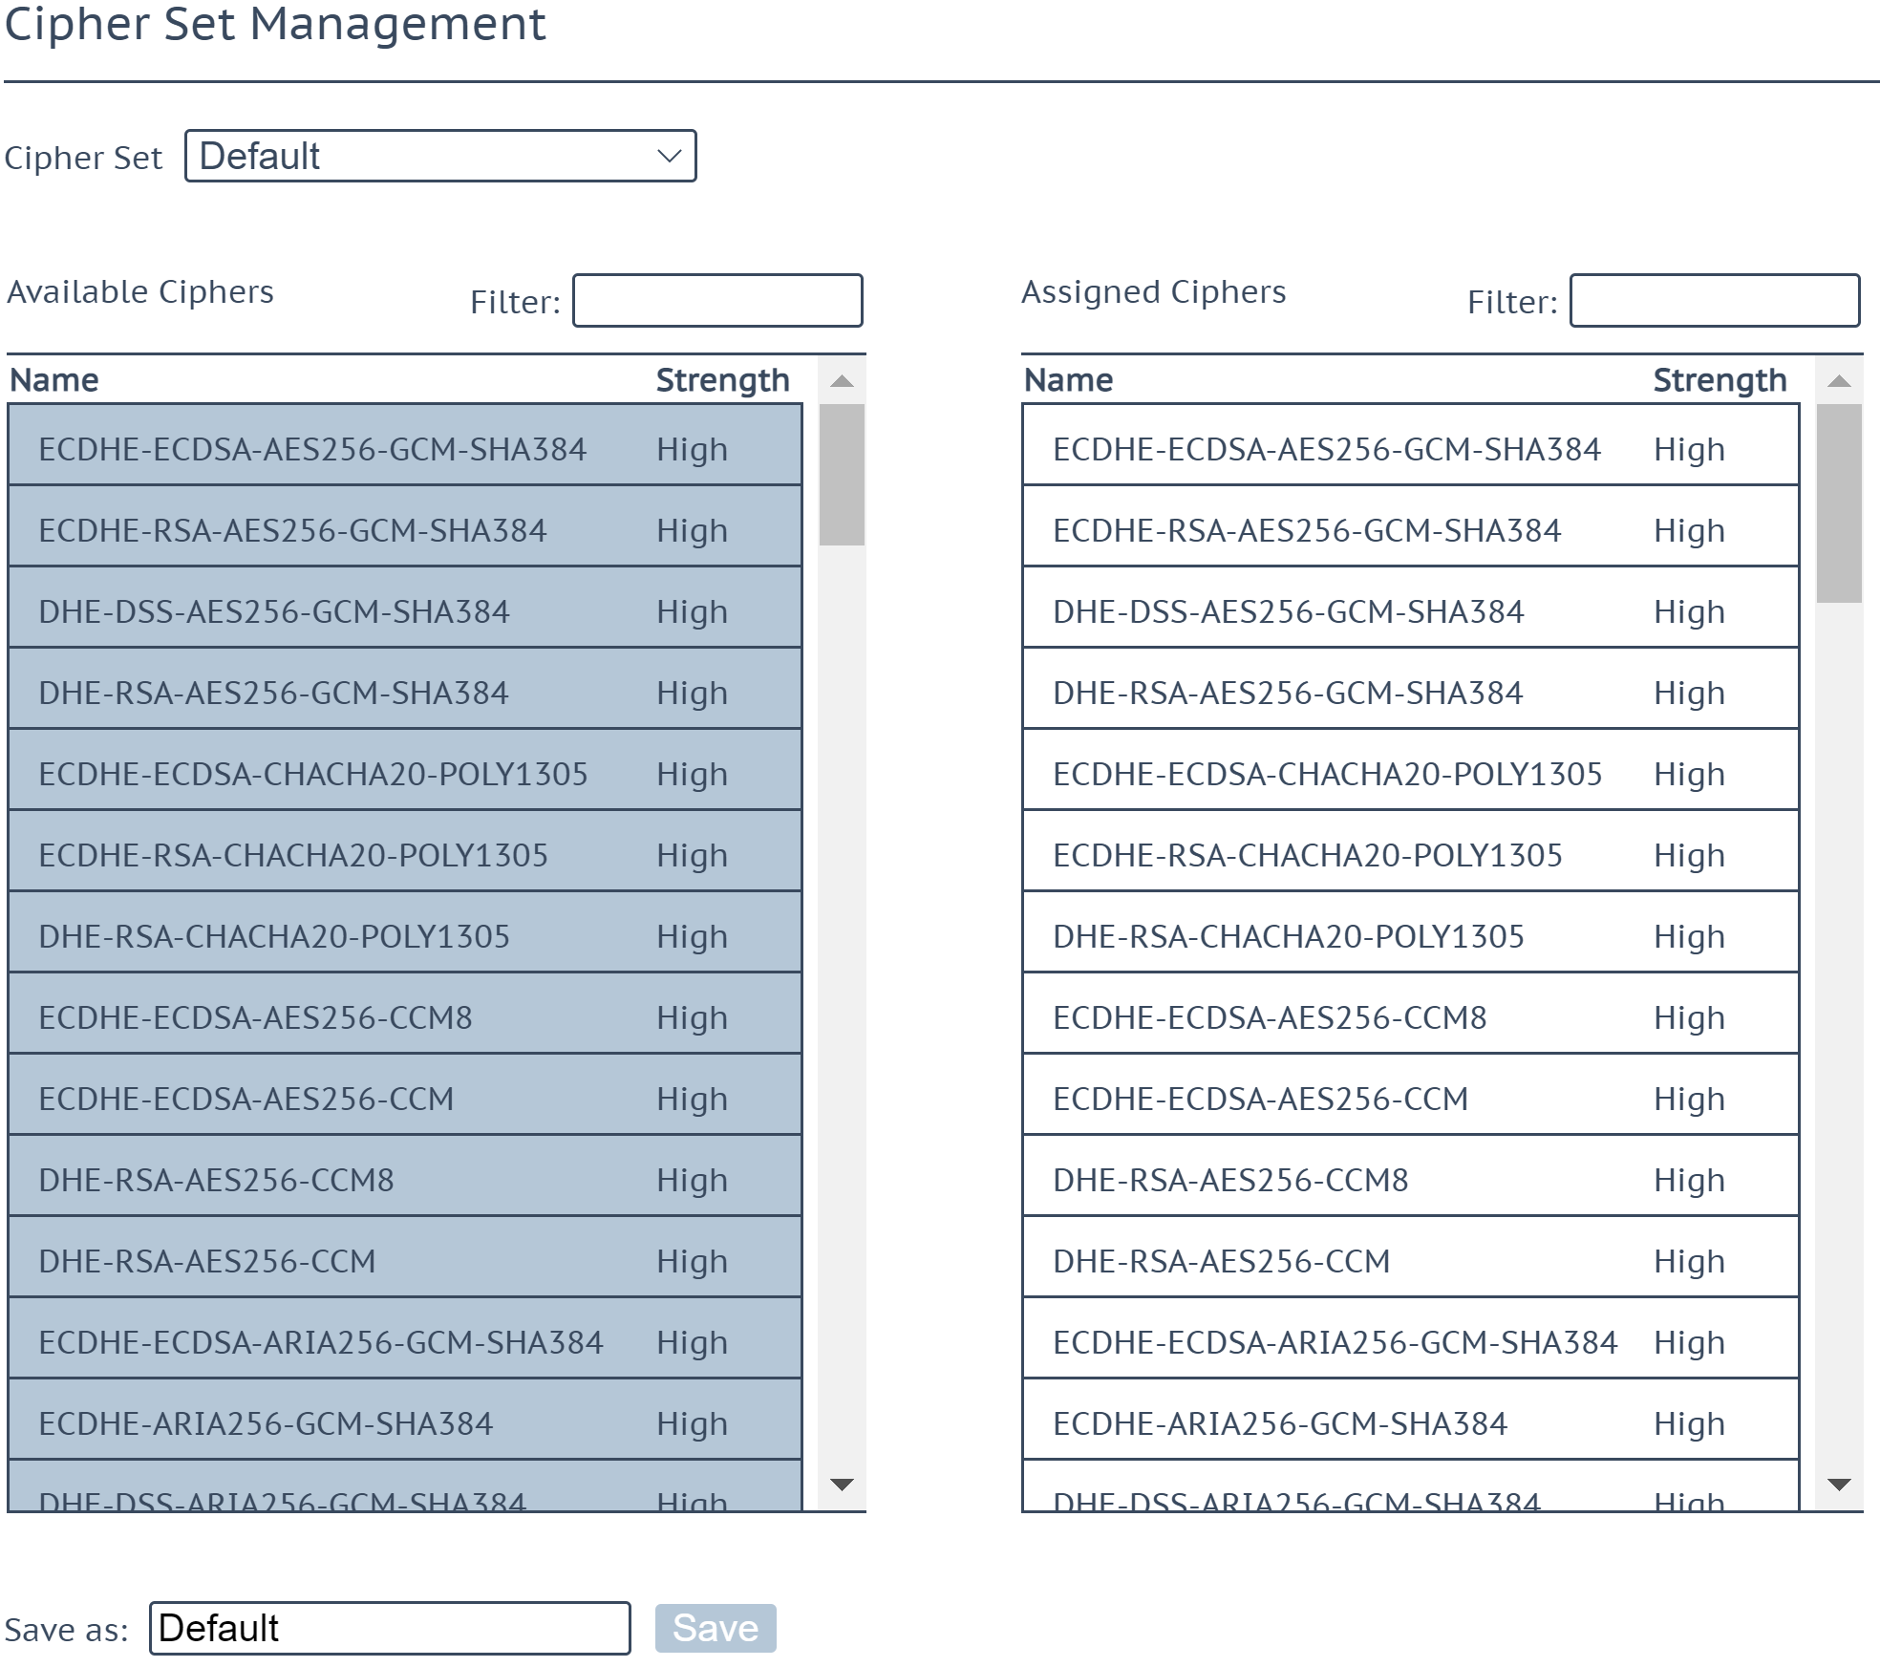
Task: Select DHE-RSA-CHACHA20-POLY1305 in Assigned Ciphers
Action: 1411,932
